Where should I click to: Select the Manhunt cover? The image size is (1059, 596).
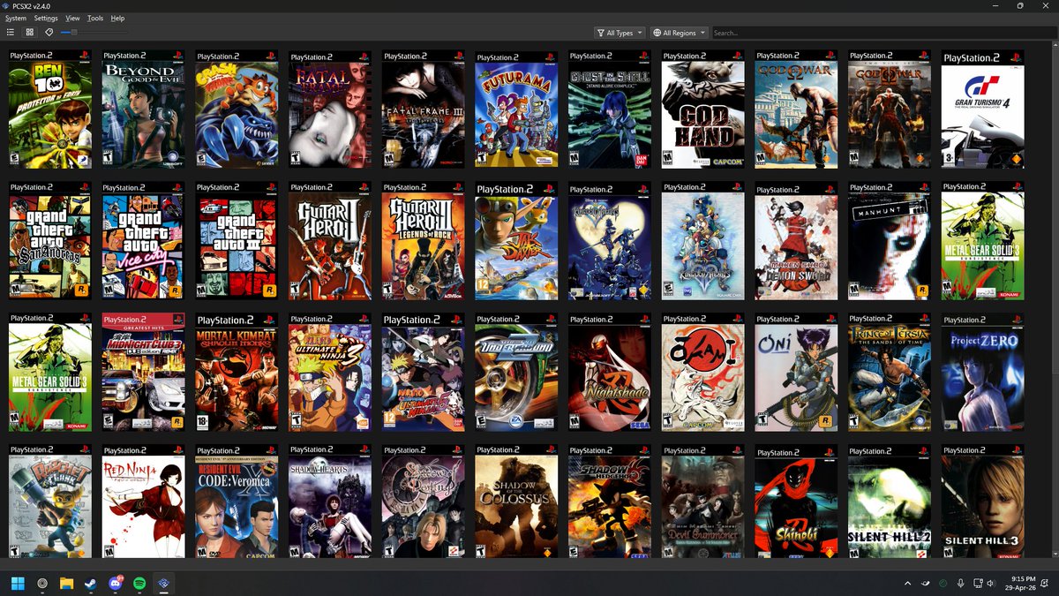pyautogui.click(x=890, y=241)
